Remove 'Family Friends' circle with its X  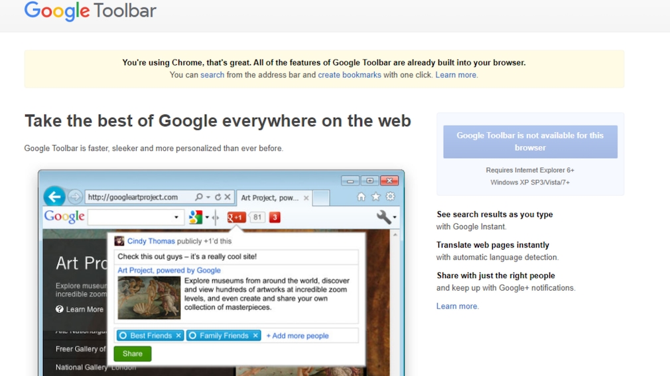point(255,336)
